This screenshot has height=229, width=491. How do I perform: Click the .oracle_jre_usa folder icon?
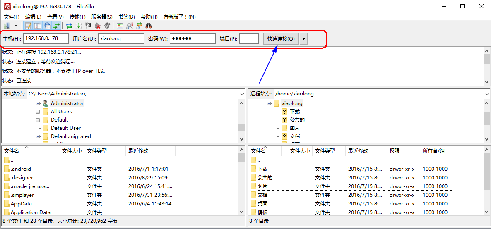(x=7, y=186)
